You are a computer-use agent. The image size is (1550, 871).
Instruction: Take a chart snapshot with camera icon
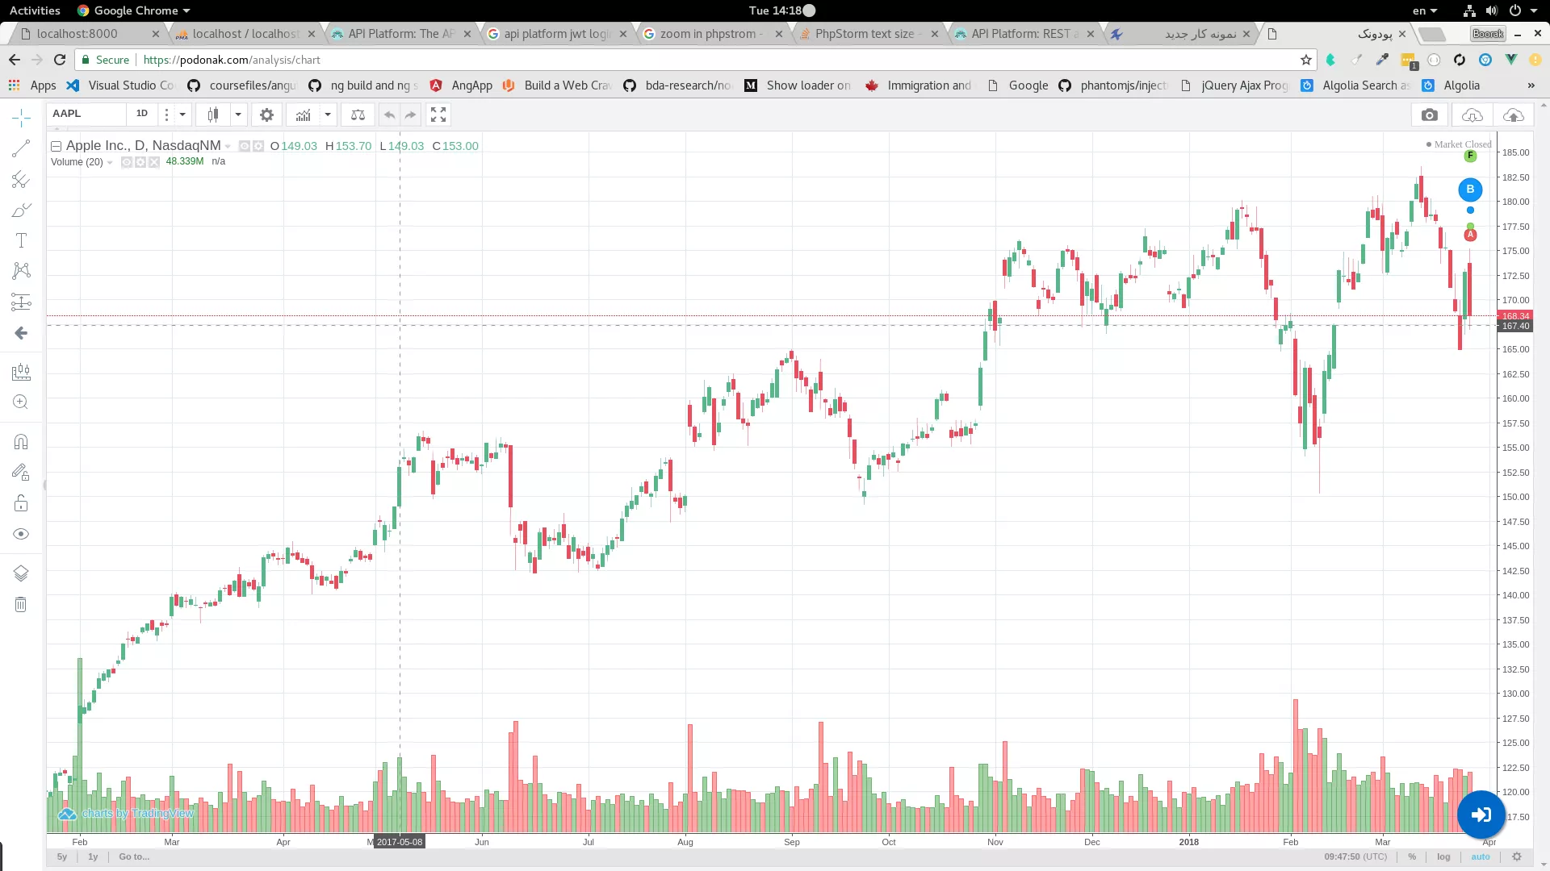[1430, 115]
